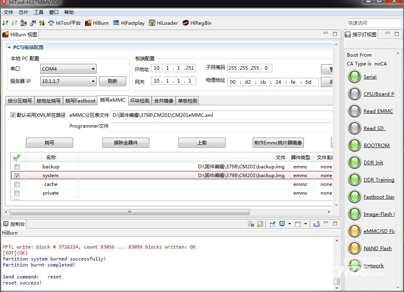The image size is (404, 292).
Task: Open new console dropdown arrow
Action: (305, 224)
